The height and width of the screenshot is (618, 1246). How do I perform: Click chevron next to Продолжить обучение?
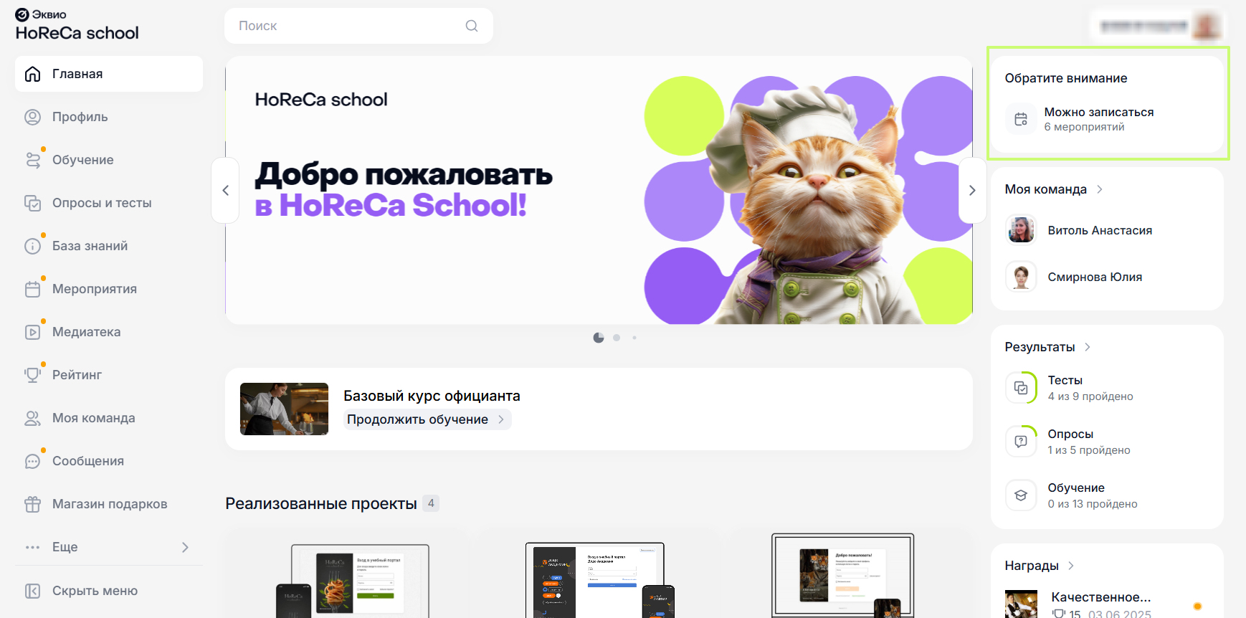coord(501,419)
